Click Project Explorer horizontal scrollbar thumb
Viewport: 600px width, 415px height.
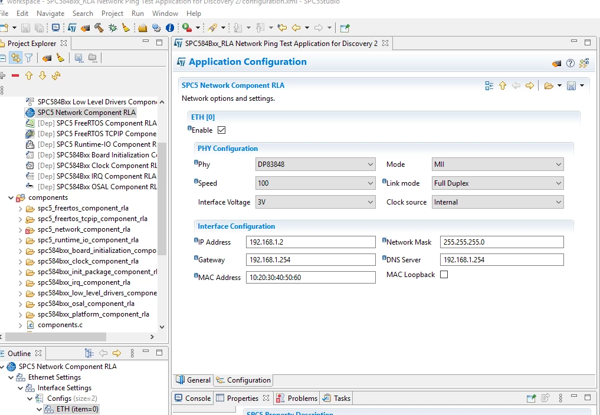(55, 337)
